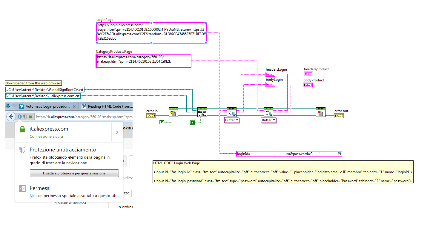The height and width of the screenshot is (226, 433).
Task: Click the error out cluster terminal
Action: tap(339, 115)
